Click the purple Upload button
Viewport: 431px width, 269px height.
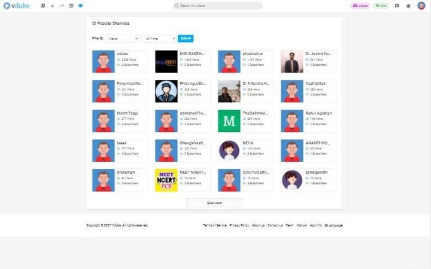click(x=360, y=5)
